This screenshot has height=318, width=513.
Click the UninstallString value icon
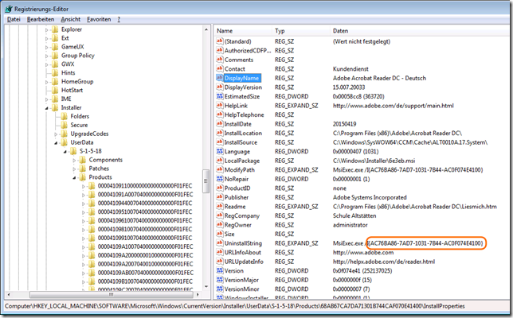[x=217, y=242]
